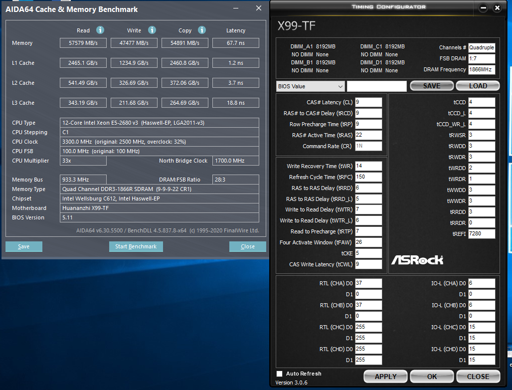Close AIDA64 window with title bar X
The height and width of the screenshot is (390, 512).
click(259, 8)
